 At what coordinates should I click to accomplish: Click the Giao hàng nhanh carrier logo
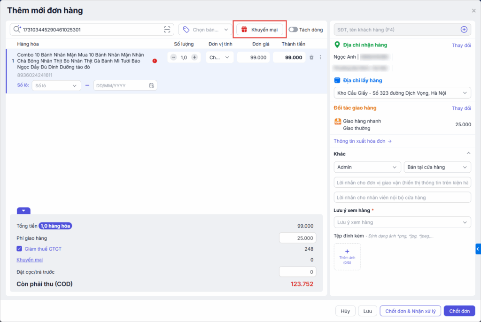click(x=338, y=122)
